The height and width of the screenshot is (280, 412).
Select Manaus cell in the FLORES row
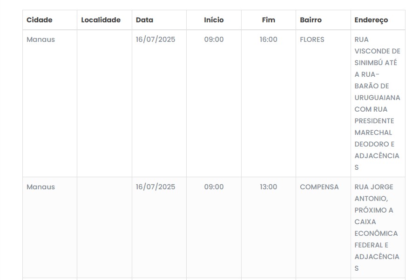(x=41, y=40)
